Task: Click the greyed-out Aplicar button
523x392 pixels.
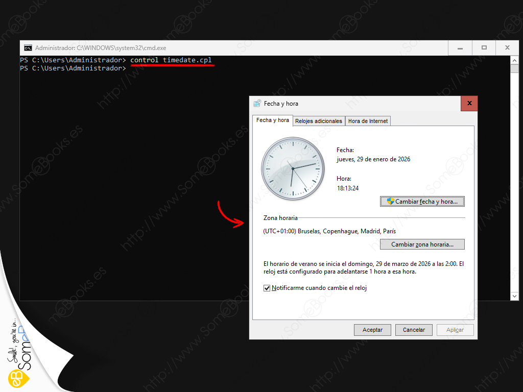Action: [x=455, y=330]
